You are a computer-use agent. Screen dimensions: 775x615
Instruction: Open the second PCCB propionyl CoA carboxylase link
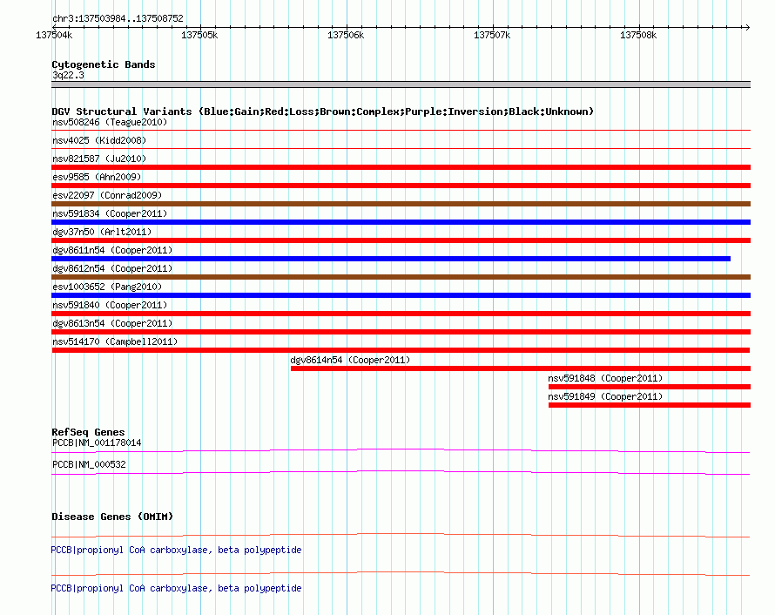coord(176,588)
